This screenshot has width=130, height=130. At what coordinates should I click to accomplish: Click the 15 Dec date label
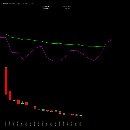30,124
